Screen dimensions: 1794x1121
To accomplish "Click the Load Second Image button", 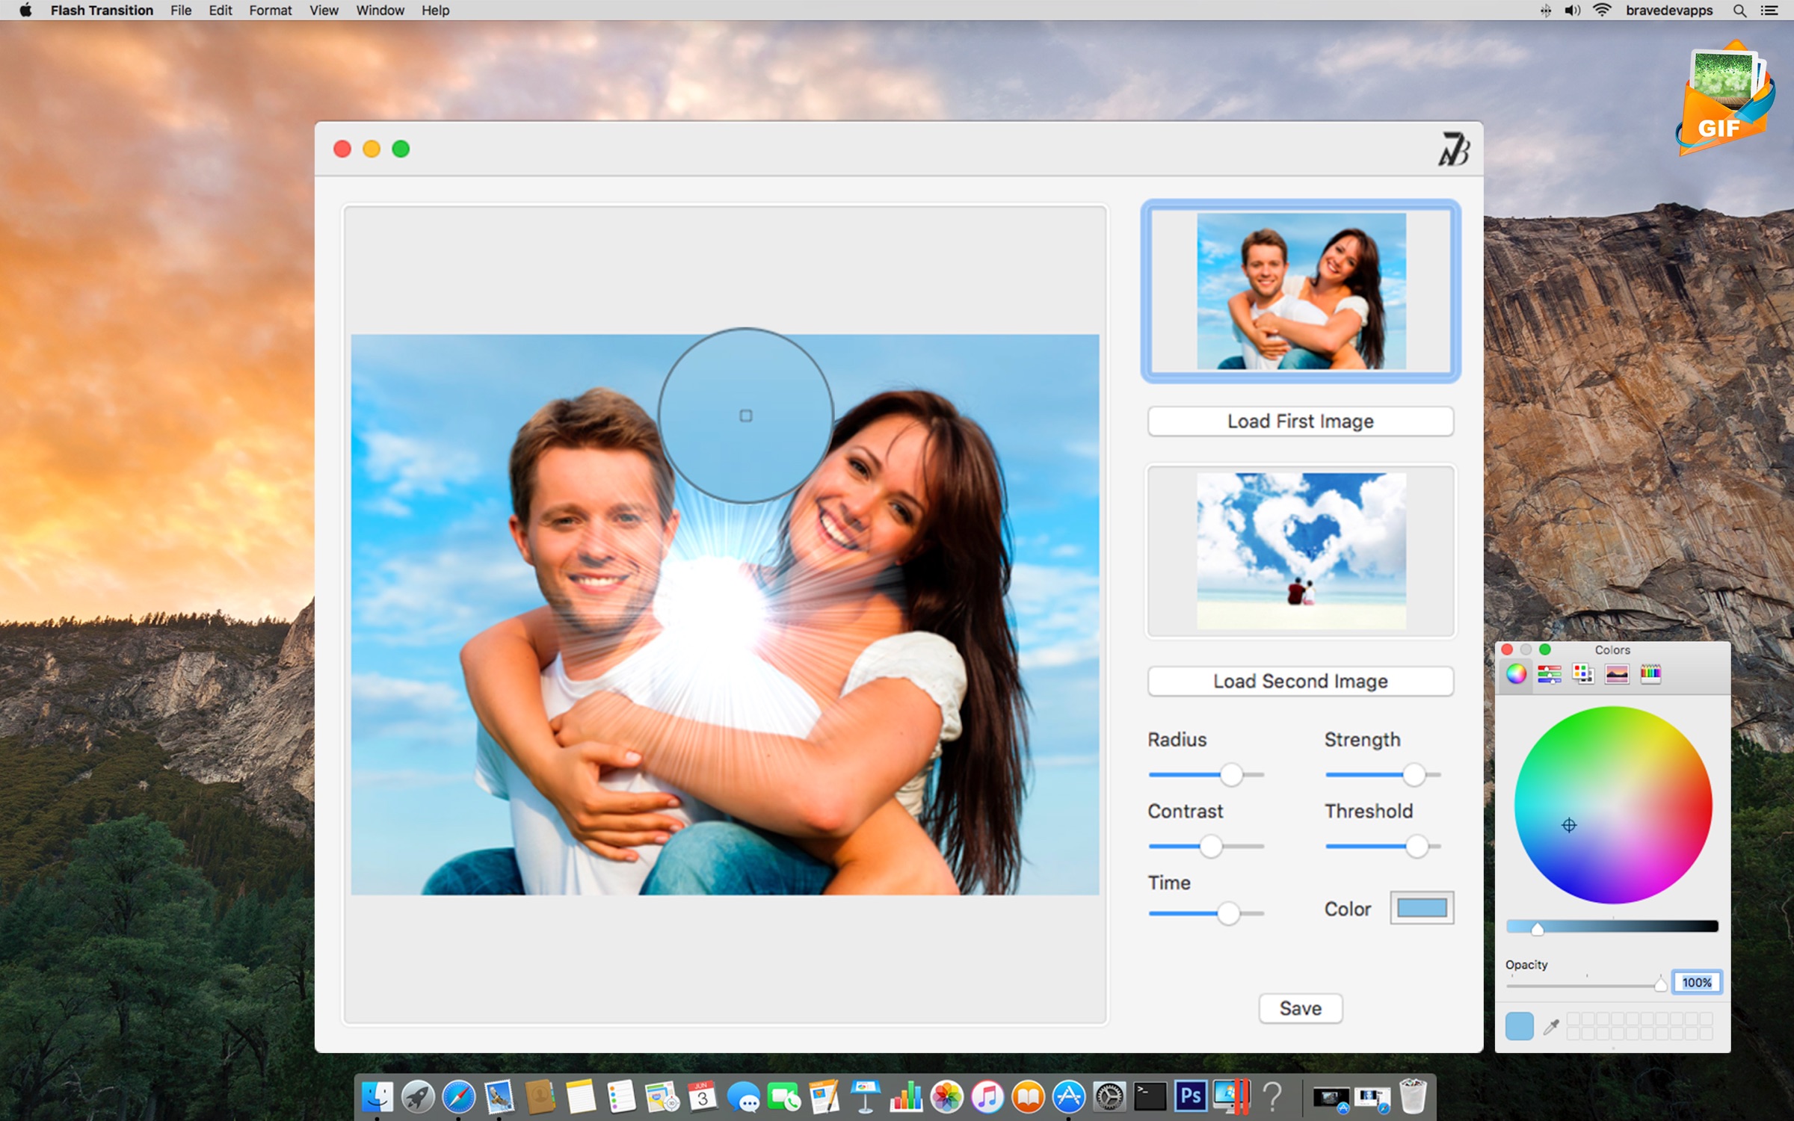I will (1300, 682).
